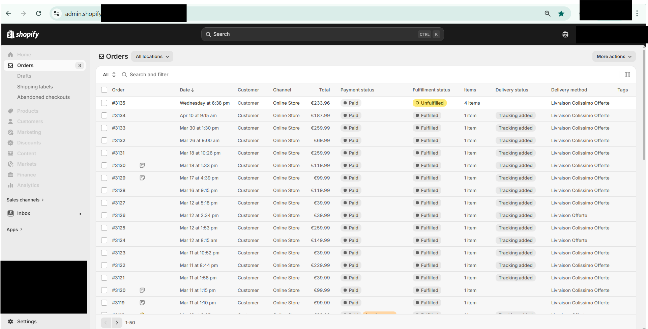Click the Settings gear icon
648x329 pixels.
pos(10,322)
